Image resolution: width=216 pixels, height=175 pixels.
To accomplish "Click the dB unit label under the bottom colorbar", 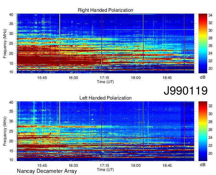I will point(203,165).
